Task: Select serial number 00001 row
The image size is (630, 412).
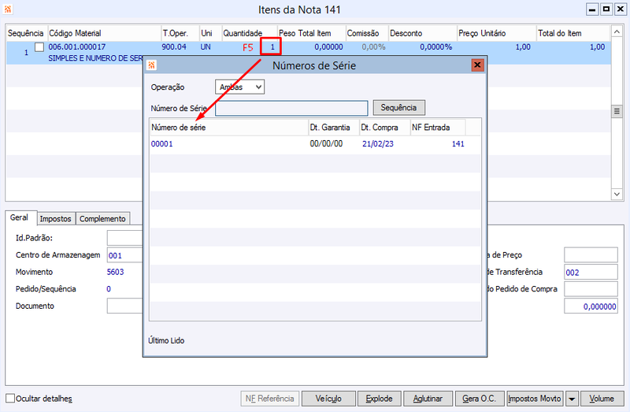Action: pos(315,144)
